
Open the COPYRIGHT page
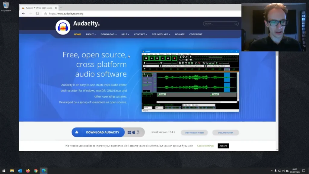pyautogui.click(x=196, y=34)
